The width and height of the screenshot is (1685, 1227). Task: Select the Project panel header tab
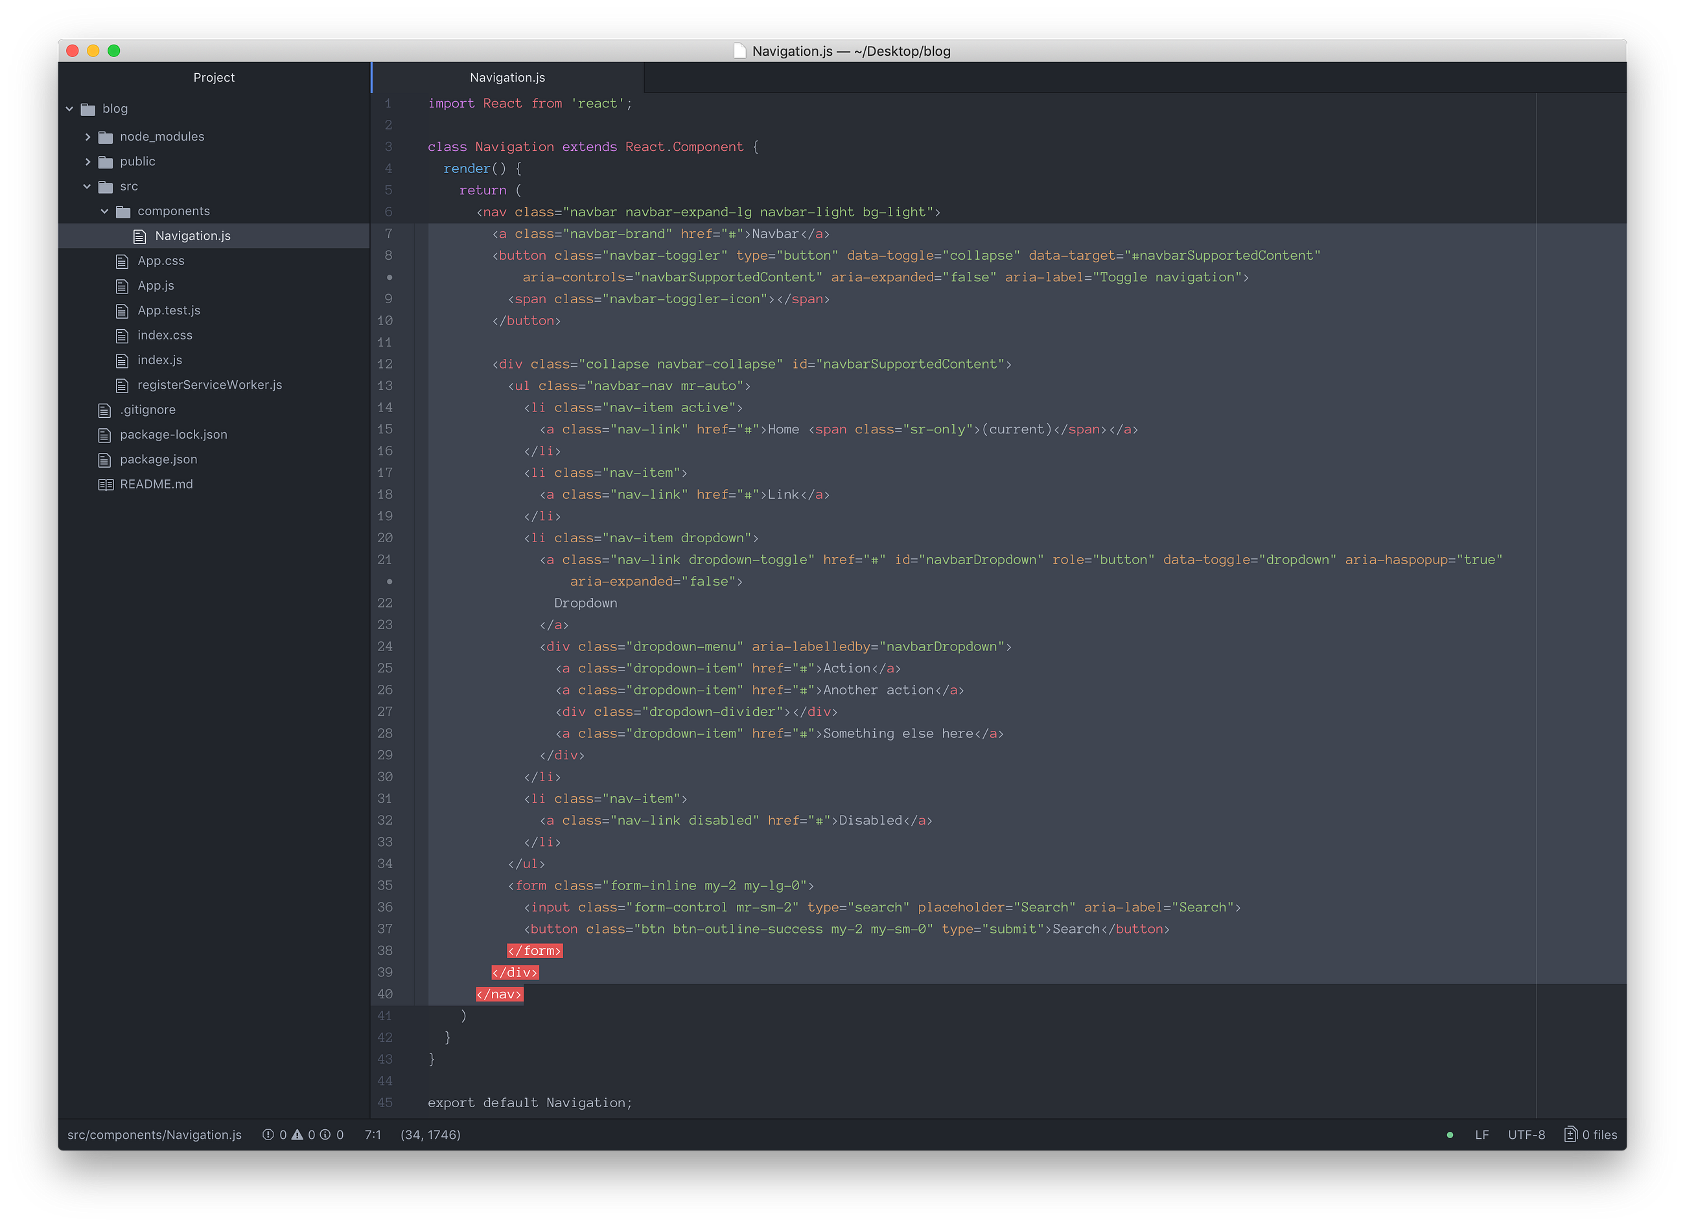[x=214, y=77]
